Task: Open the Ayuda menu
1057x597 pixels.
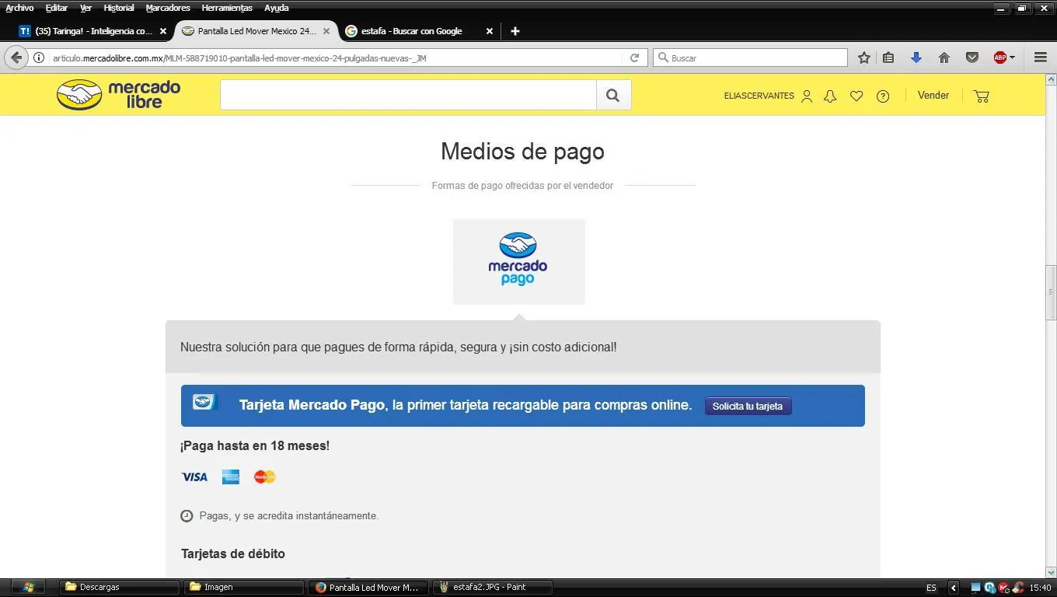Action: pyautogui.click(x=277, y=8)
